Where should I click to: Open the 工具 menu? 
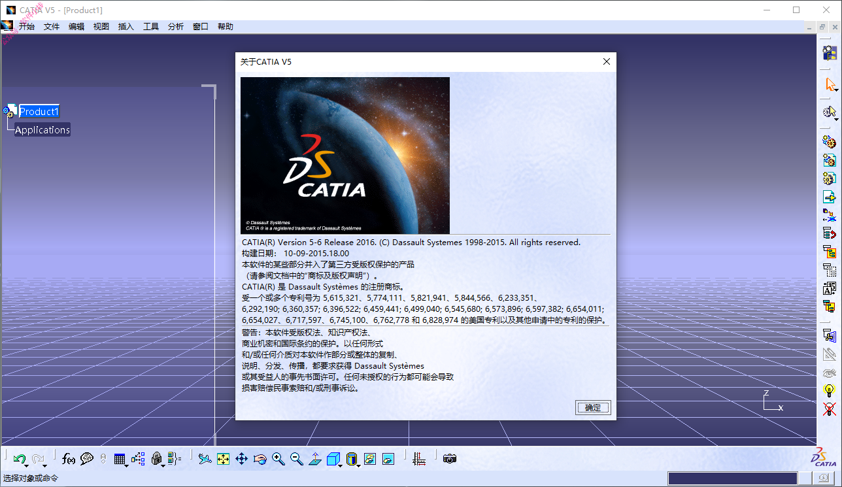pyautogui.click(x=151, y=27)
